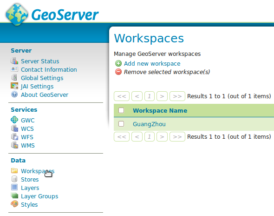The width and height of the screenshot is (274, 216).
Task: Check the GuangZhou workspace checkbox
Action: click(121, 124)
